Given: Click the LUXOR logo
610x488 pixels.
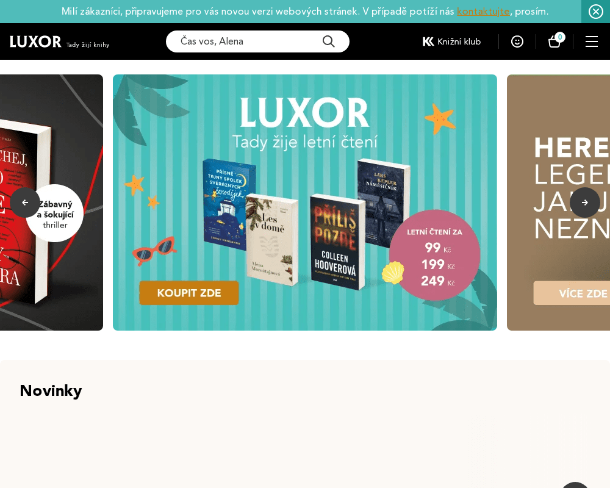Looking at the screenshot, I should point(35,41).
